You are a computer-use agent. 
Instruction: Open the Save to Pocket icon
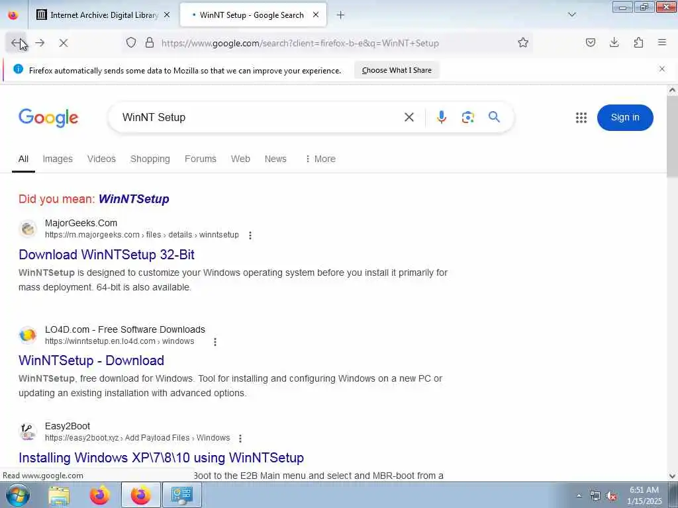[x=590, y=42]
